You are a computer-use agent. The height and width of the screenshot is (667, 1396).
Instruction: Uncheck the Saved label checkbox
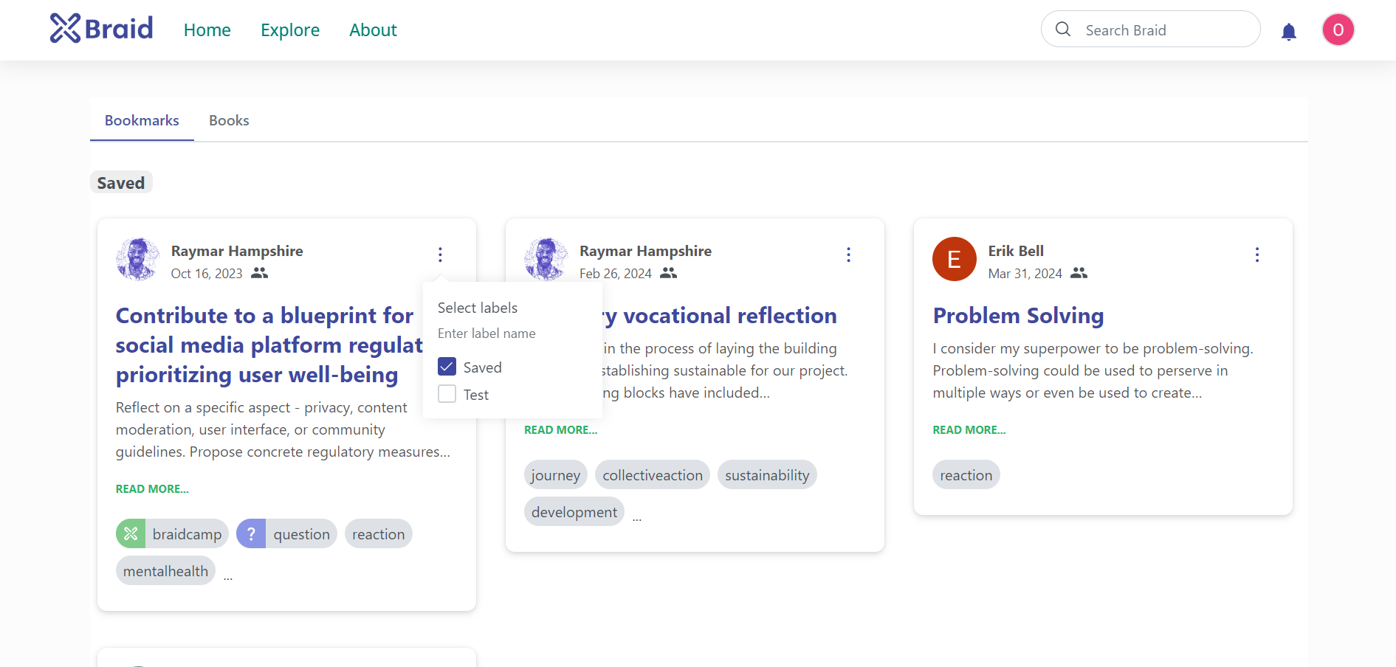tap(447, 367)
